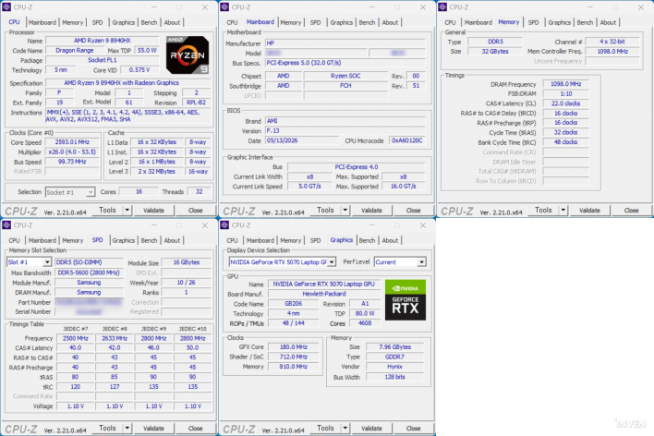Click the NVIDIA GeForce RTX logo in the Graphics window

tap(405, 300)
